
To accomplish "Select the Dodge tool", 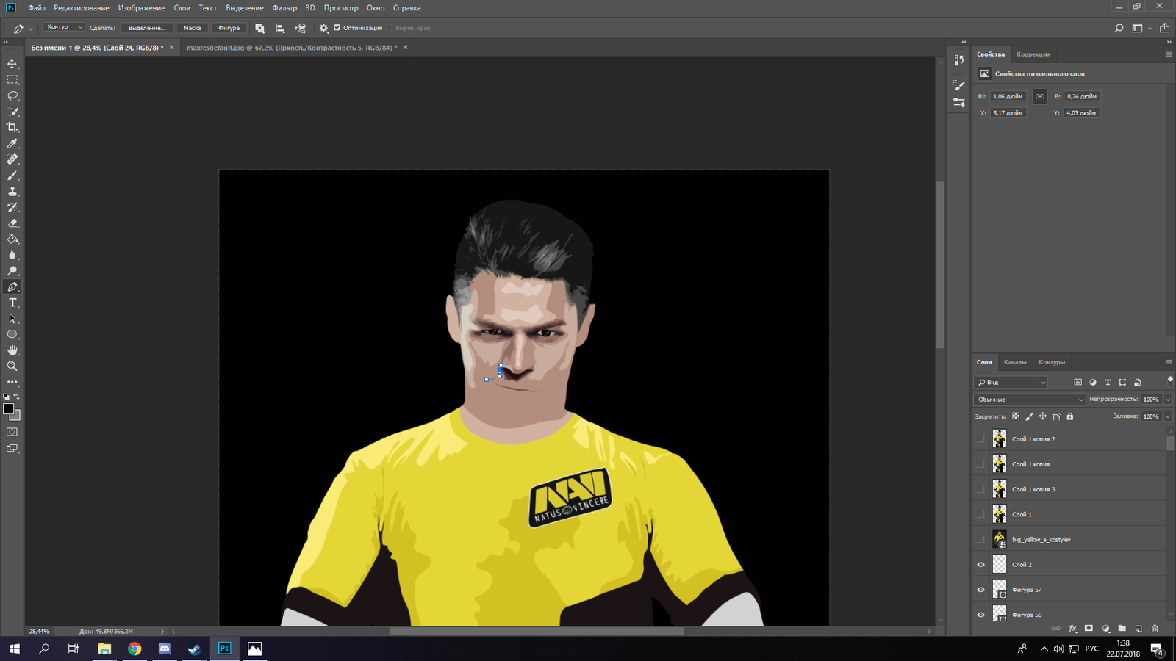I will click(x=12, y=271).
